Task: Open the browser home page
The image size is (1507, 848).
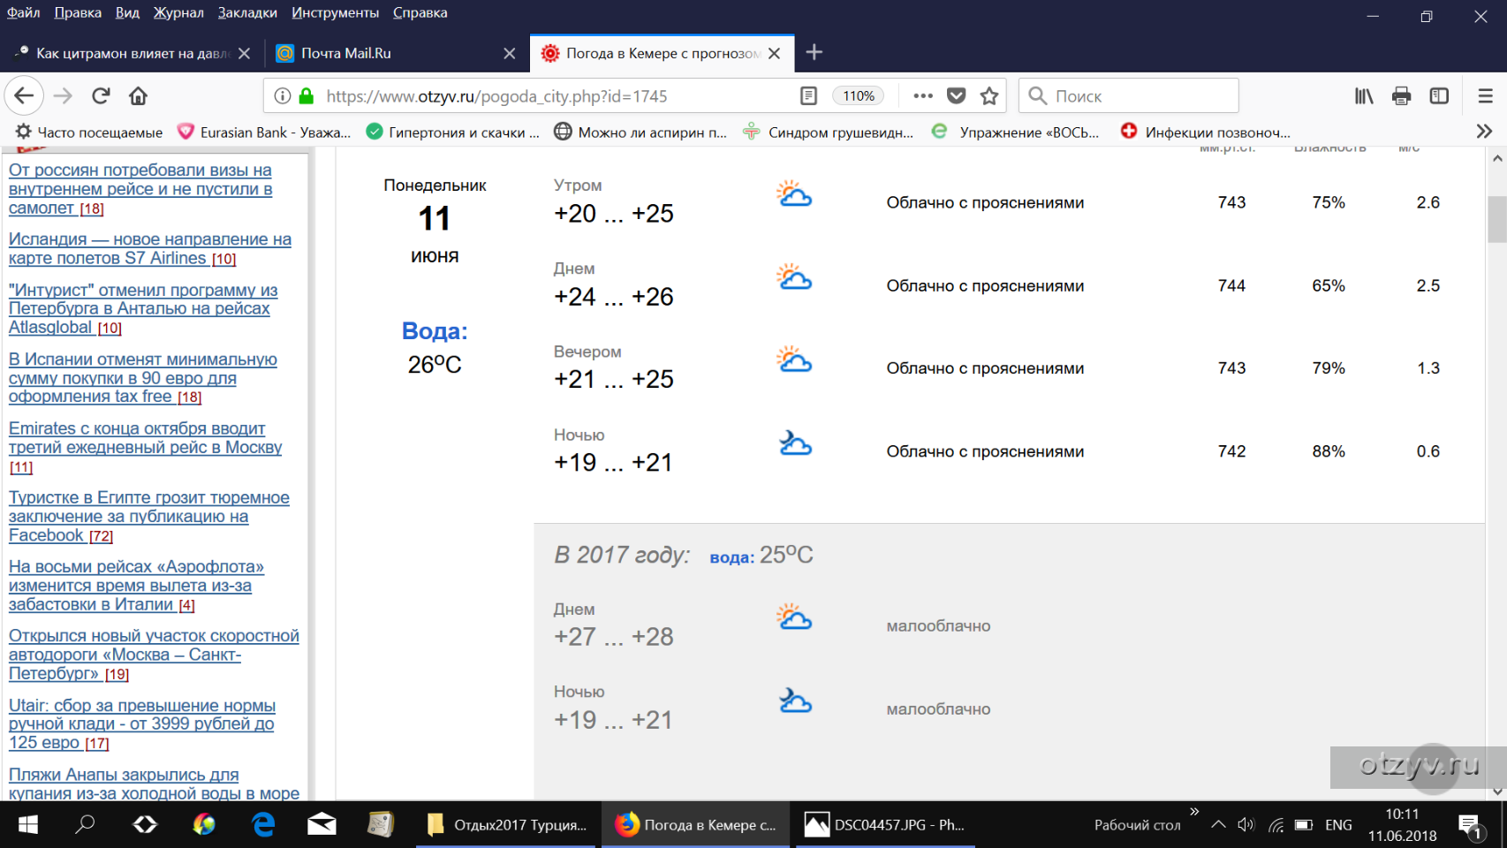Action: coord(138,95)
